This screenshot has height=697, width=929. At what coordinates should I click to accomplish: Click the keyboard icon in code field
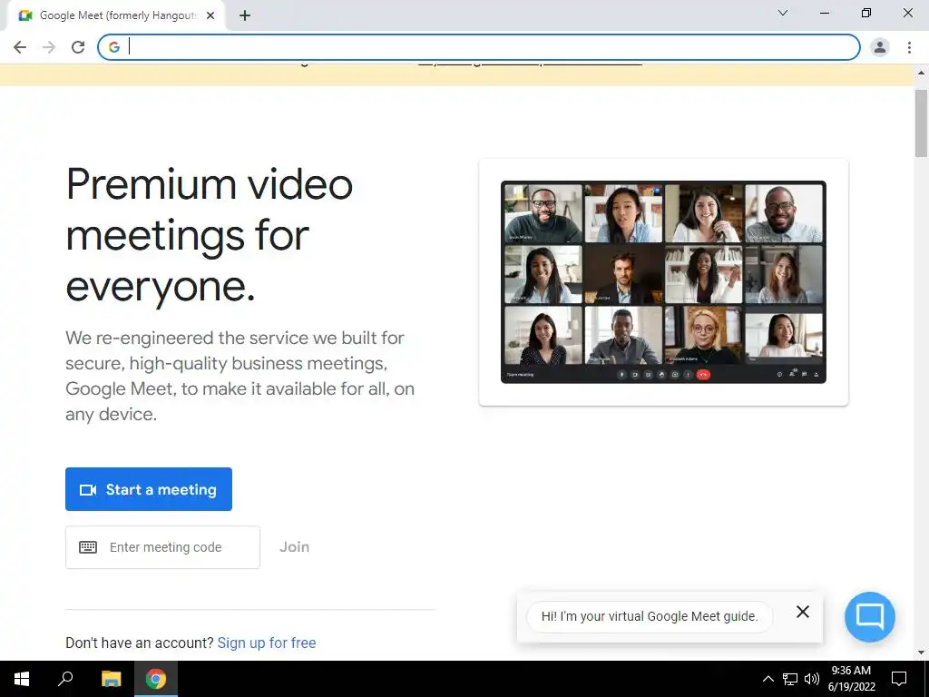coord(88,547)
